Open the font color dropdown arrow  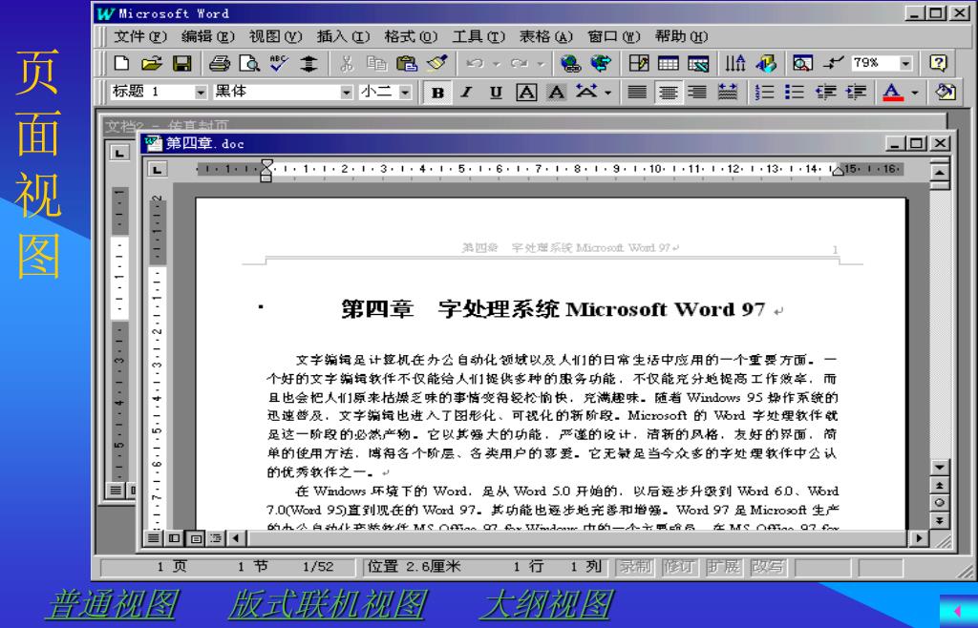[915, 93]
